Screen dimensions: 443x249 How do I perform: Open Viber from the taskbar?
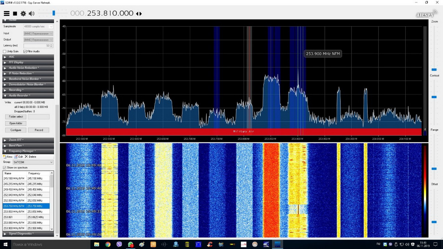119,244
